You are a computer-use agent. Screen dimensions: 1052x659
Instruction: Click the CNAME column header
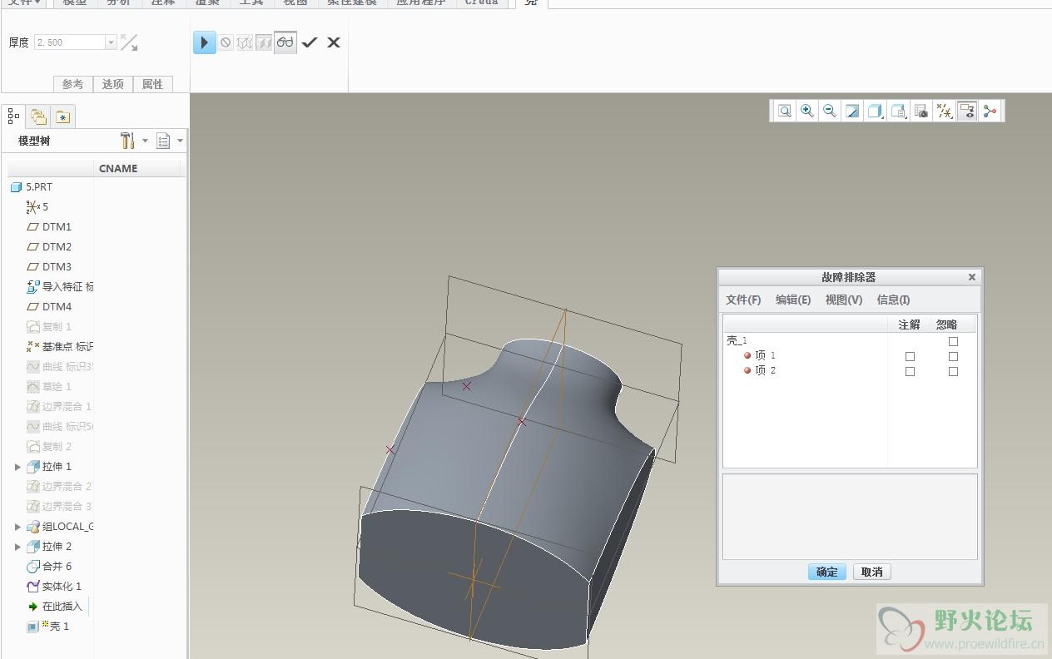click(118, 168)
